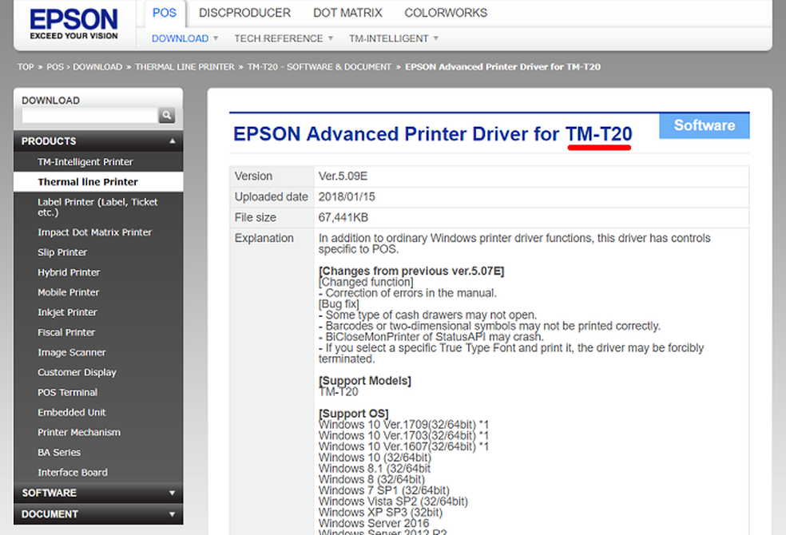The height and width of the screenshot is (535, 786).
Task: Go to DOWNLOAD in breadcrumb
Action: (97, 66)
